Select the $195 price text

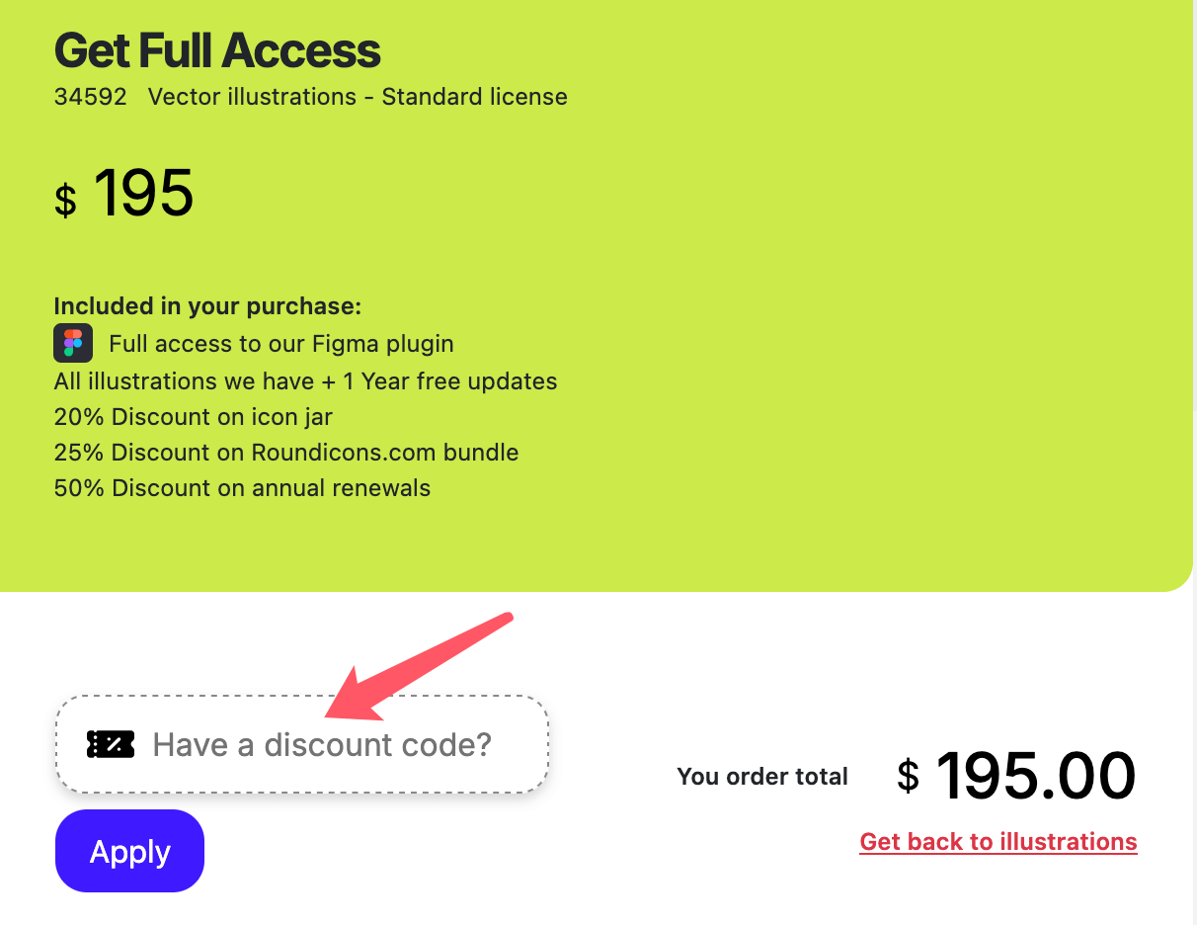(124, 195)
